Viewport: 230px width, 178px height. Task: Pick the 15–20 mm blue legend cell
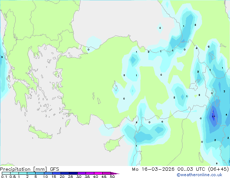(57, 173)
